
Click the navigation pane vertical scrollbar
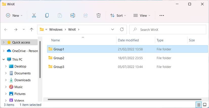pos(40,60)
